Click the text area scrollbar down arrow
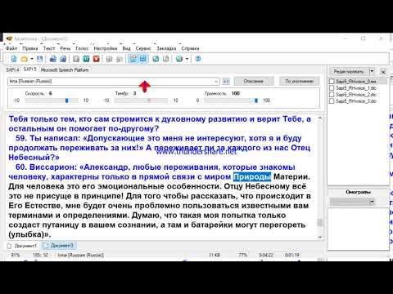This screenshot has height=294, width=393. (x=320, y=237)
